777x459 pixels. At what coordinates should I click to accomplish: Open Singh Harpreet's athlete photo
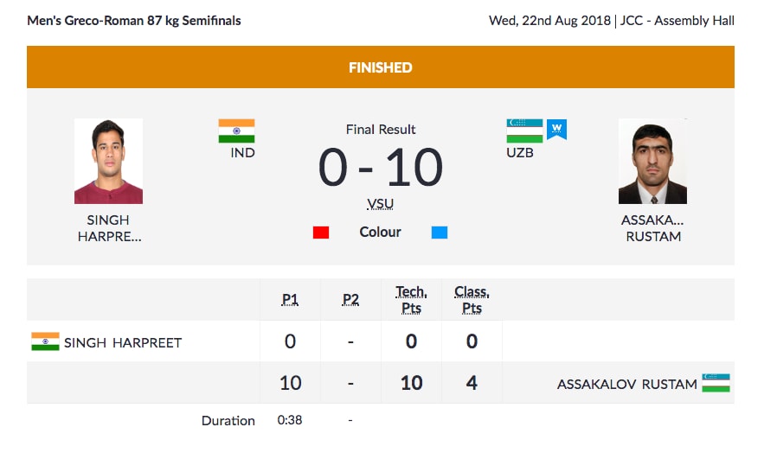[108, 162]
